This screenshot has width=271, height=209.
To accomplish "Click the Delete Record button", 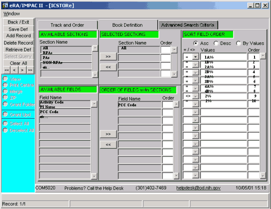I will tap(18, 43).
